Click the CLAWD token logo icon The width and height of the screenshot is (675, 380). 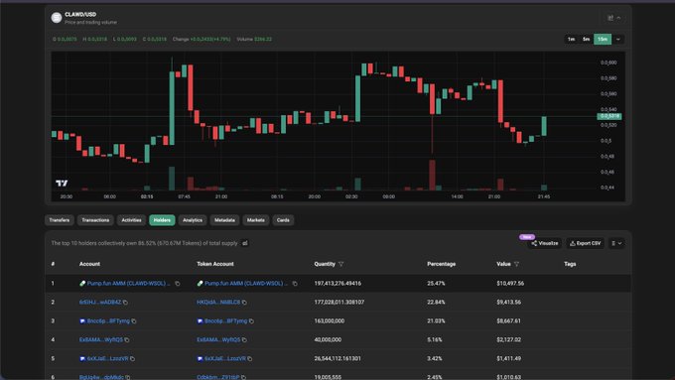57,18
